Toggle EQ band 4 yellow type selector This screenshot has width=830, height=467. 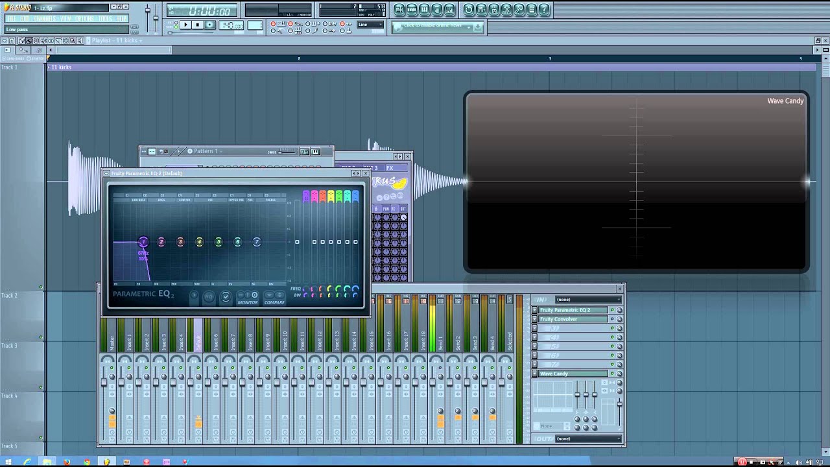(x=331, y=196)
